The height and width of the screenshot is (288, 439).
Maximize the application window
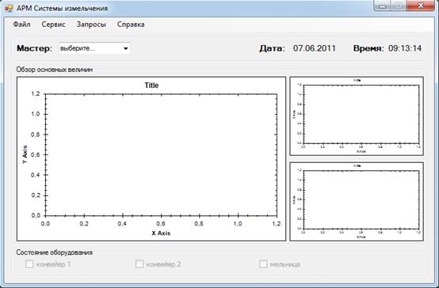click(x=399, y=6)
